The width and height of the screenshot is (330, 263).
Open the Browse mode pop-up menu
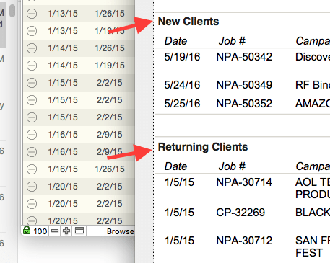[121, 231]
